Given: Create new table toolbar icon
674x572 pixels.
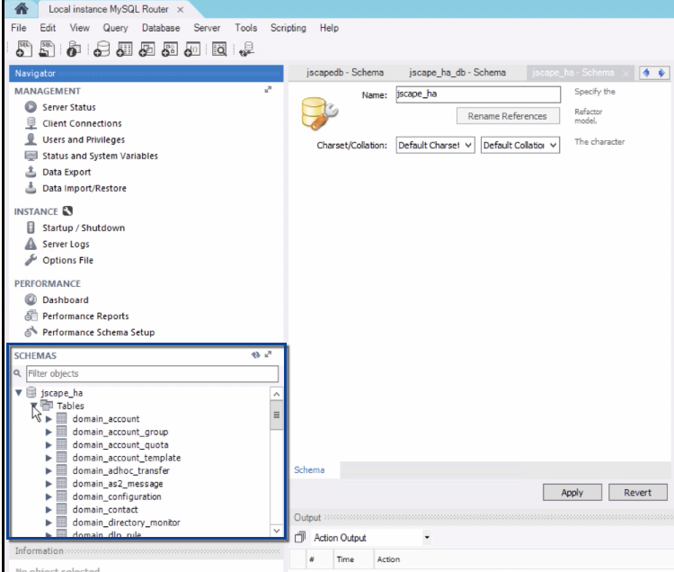Looking at the screenshot, I should (x=124, y=49).
